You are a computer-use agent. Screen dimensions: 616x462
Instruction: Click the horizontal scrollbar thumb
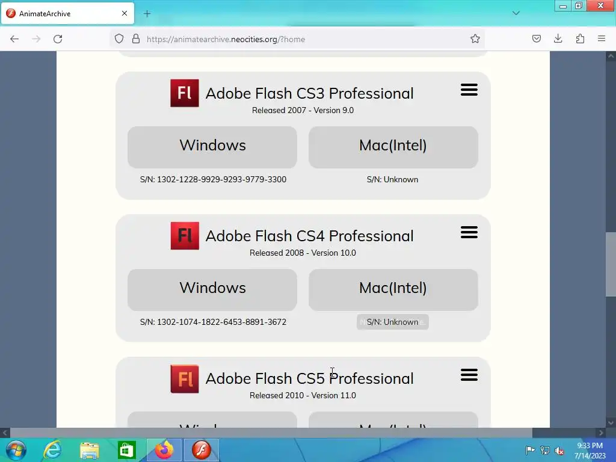[271, 433]
